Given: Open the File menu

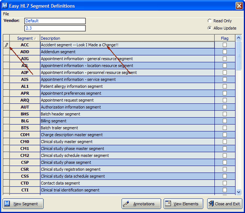Looking at the screenshot, I should tap(6, 14).
